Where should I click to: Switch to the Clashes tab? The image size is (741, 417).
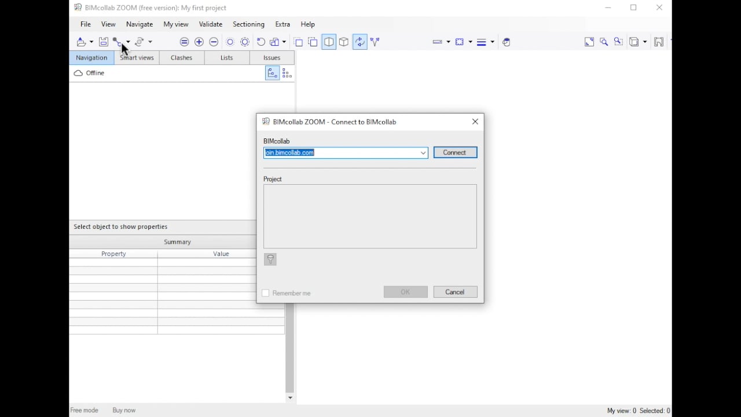(181, 58)
